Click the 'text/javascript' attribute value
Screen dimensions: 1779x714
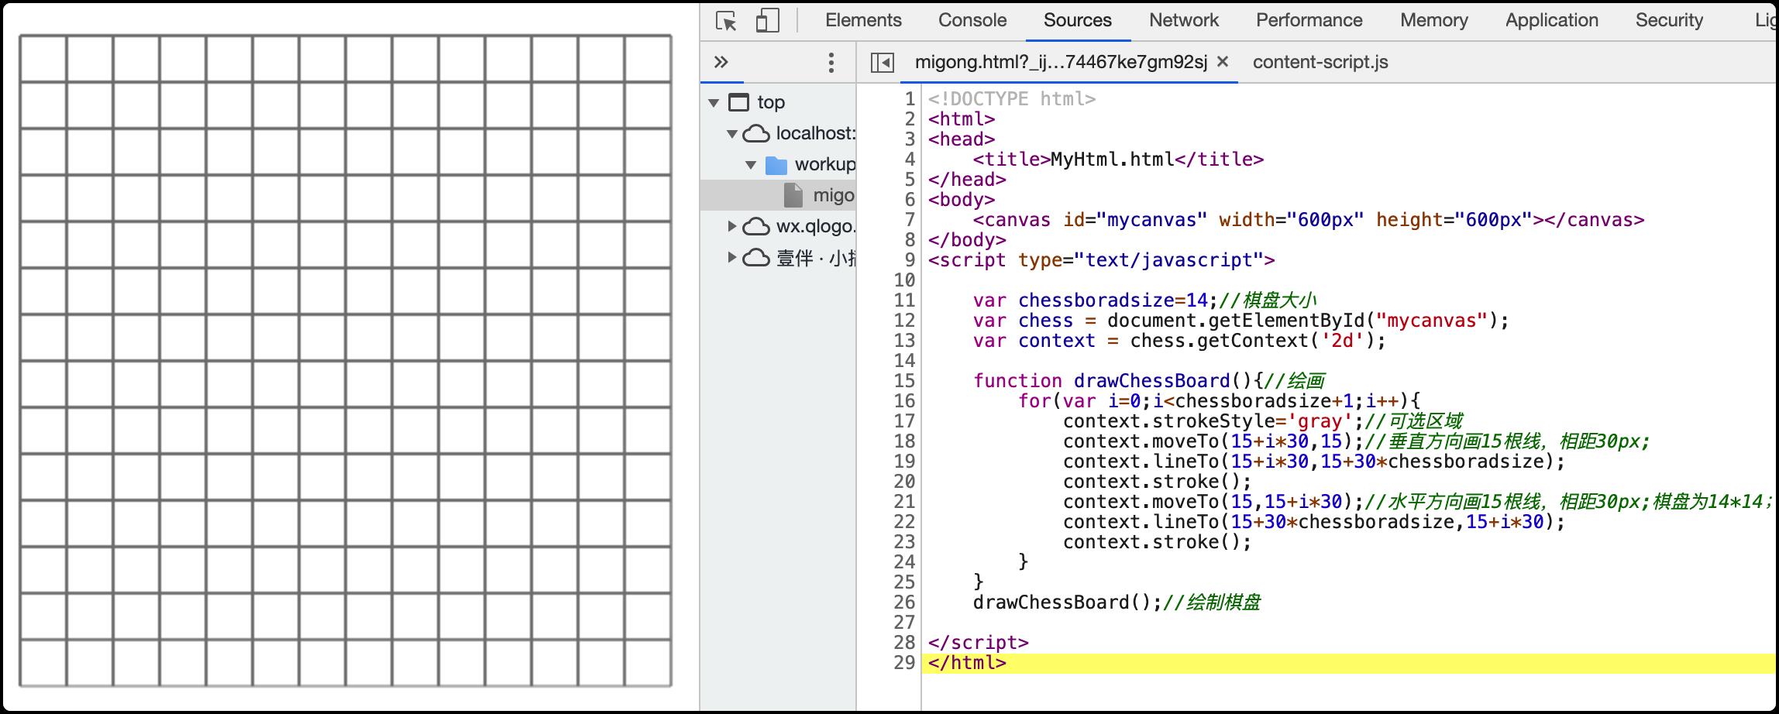point(1168,260)
